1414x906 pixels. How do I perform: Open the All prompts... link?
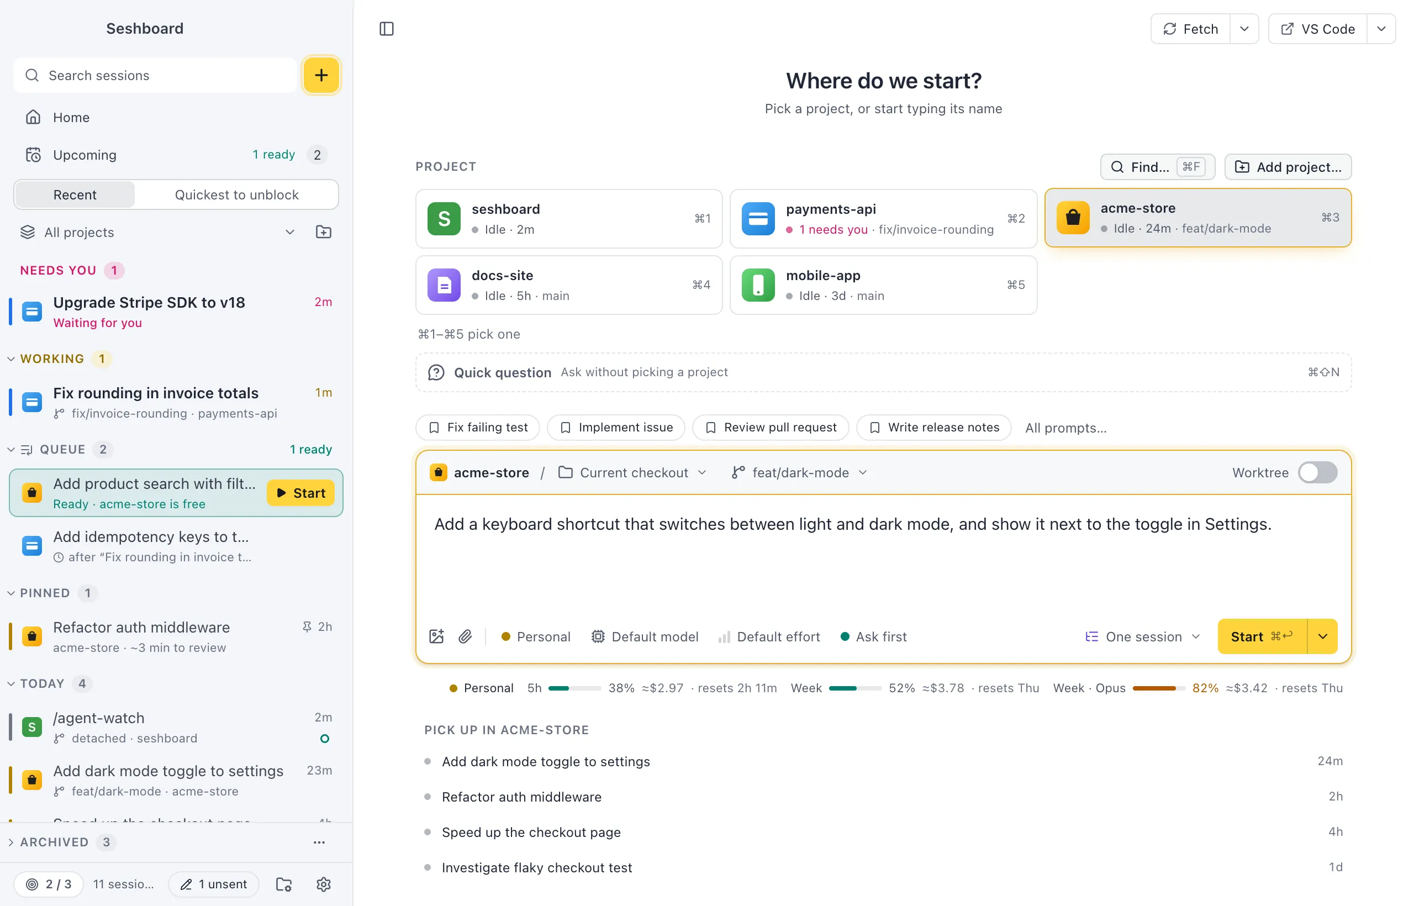click(1066, 428)
